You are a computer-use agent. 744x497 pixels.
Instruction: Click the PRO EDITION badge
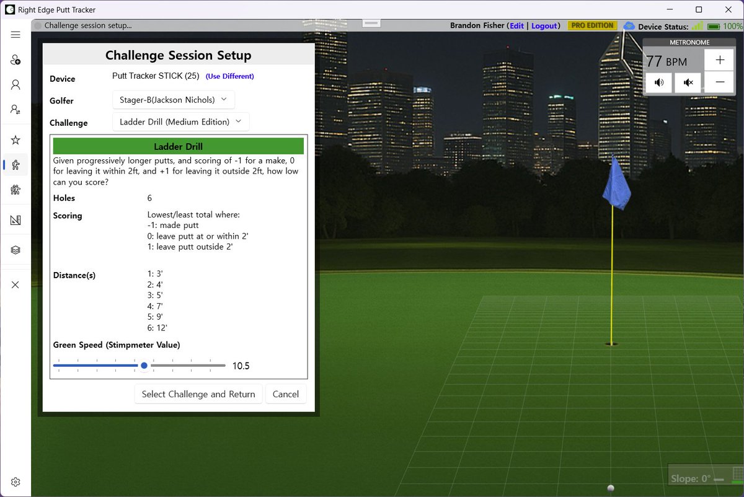(592, 26)
